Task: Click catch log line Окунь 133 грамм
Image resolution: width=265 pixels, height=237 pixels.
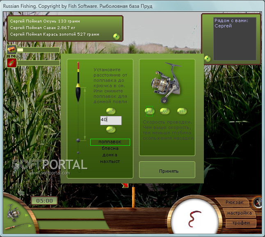Action: 45,21
